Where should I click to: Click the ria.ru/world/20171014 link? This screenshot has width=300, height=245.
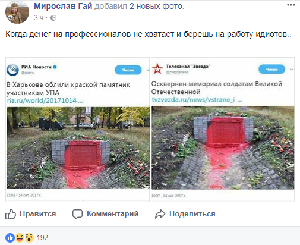click(45, 100)
